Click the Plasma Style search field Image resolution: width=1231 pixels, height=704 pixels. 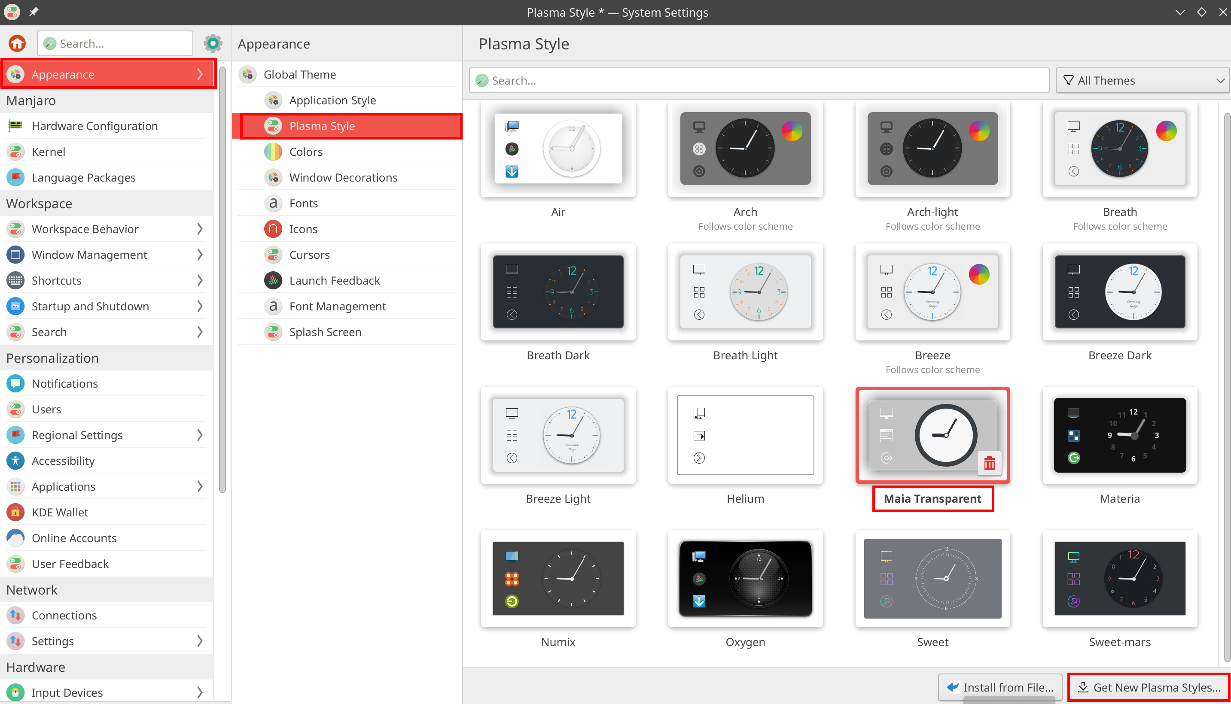[759, 80]
